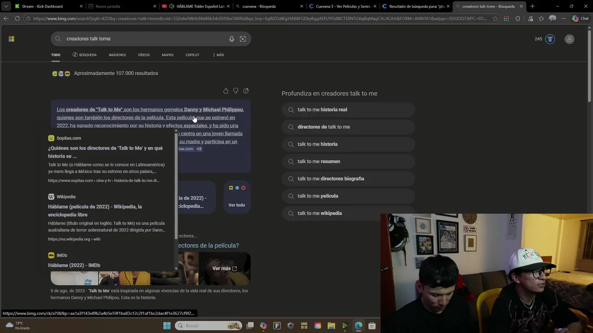This screenshot has height=333, width=593.
Task: Search suggestion directores de talk to me
Action: [348, 127]
